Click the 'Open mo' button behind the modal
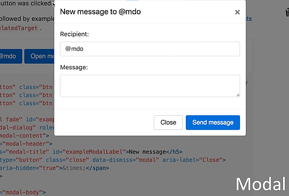 coord(39,56)
